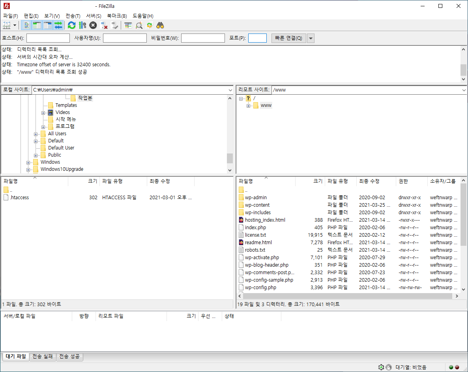This screenshot has height=372, width=468.
Task: Cancel current operation icon
Action: click(93, 25)
